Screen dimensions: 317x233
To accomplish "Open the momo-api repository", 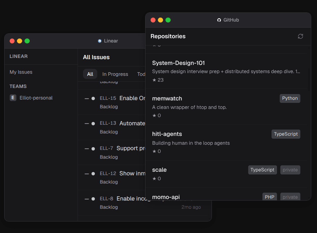I will click(166, 197).
